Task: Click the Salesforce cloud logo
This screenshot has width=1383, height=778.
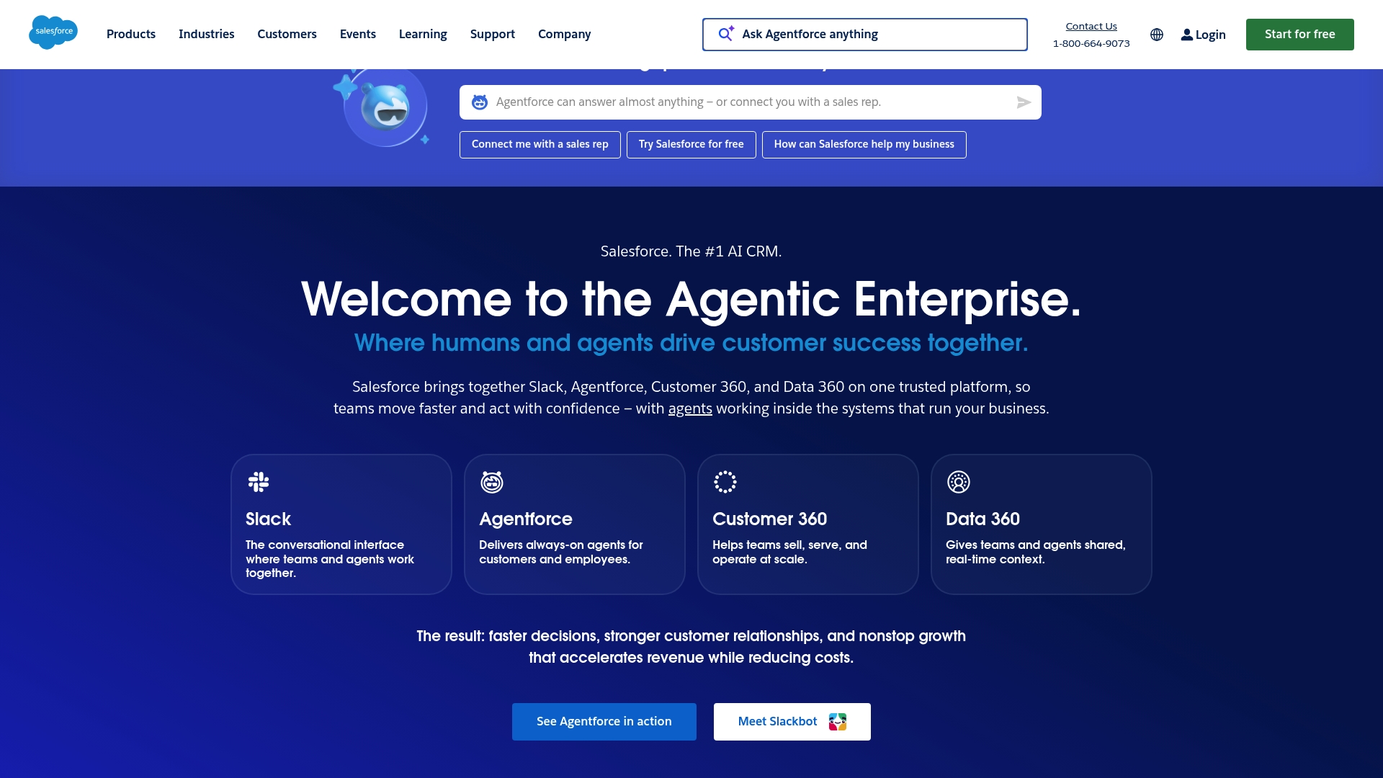Action: coord(53,32)
